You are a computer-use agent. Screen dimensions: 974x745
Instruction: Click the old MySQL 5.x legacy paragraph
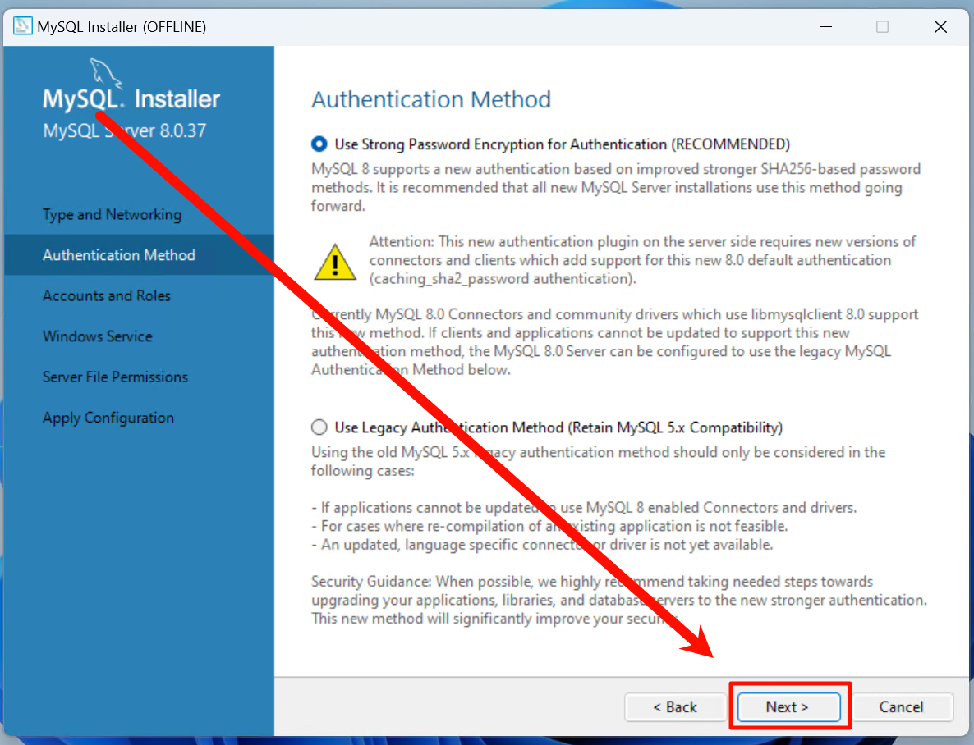[x=598, y=461]
